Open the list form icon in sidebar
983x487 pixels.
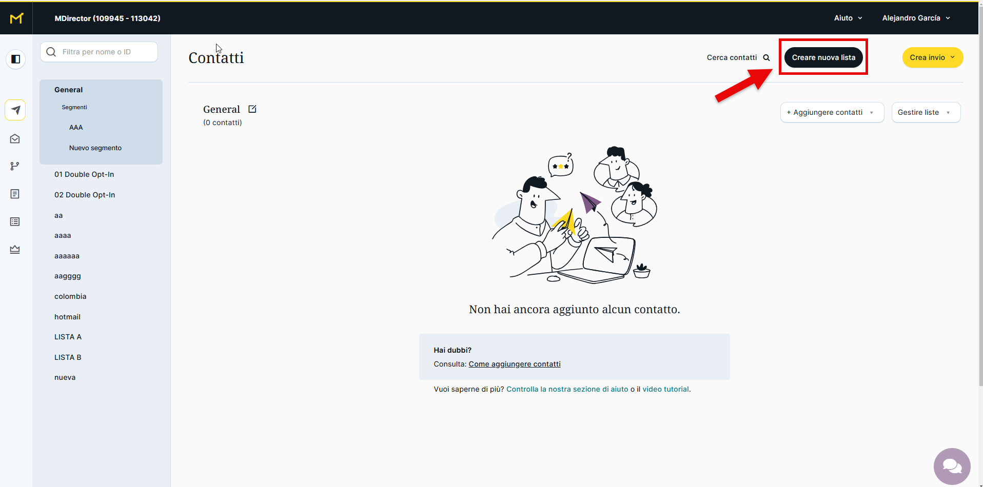[15, 221]
